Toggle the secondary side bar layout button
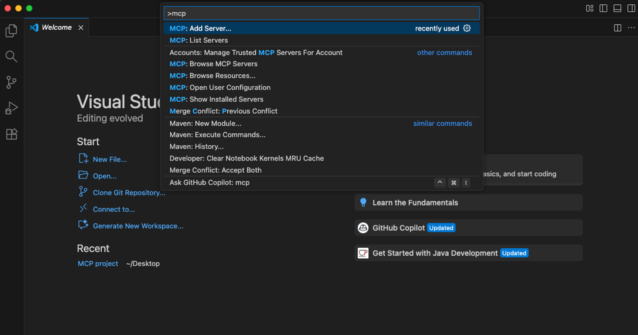638x335 pixels. 631,8
